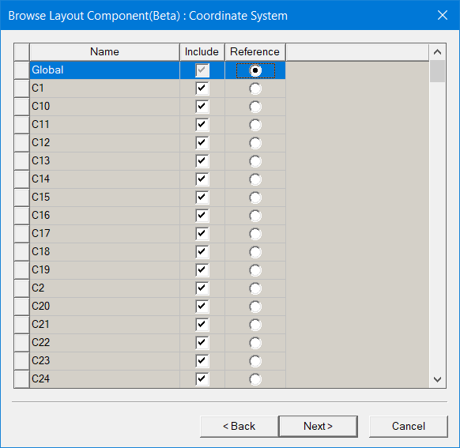Click the Reference column header

click(255, 52)
